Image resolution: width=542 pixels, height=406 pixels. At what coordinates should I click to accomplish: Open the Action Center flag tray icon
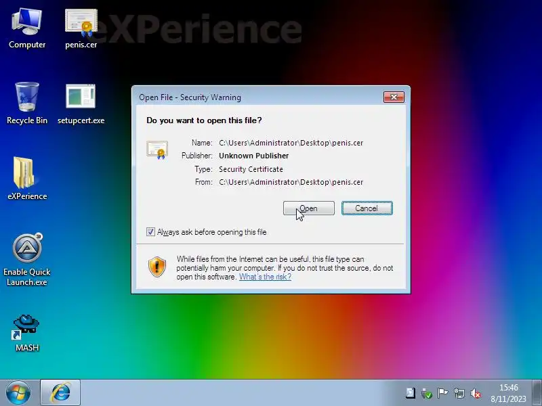coord(442,393)
